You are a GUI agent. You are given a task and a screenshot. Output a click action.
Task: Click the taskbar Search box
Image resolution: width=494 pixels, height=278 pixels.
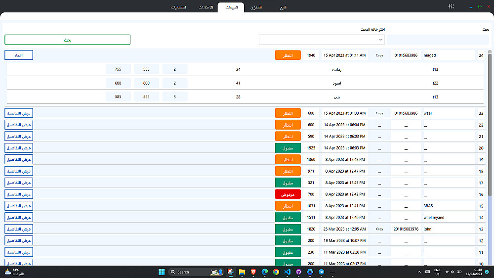click(196, 272)
